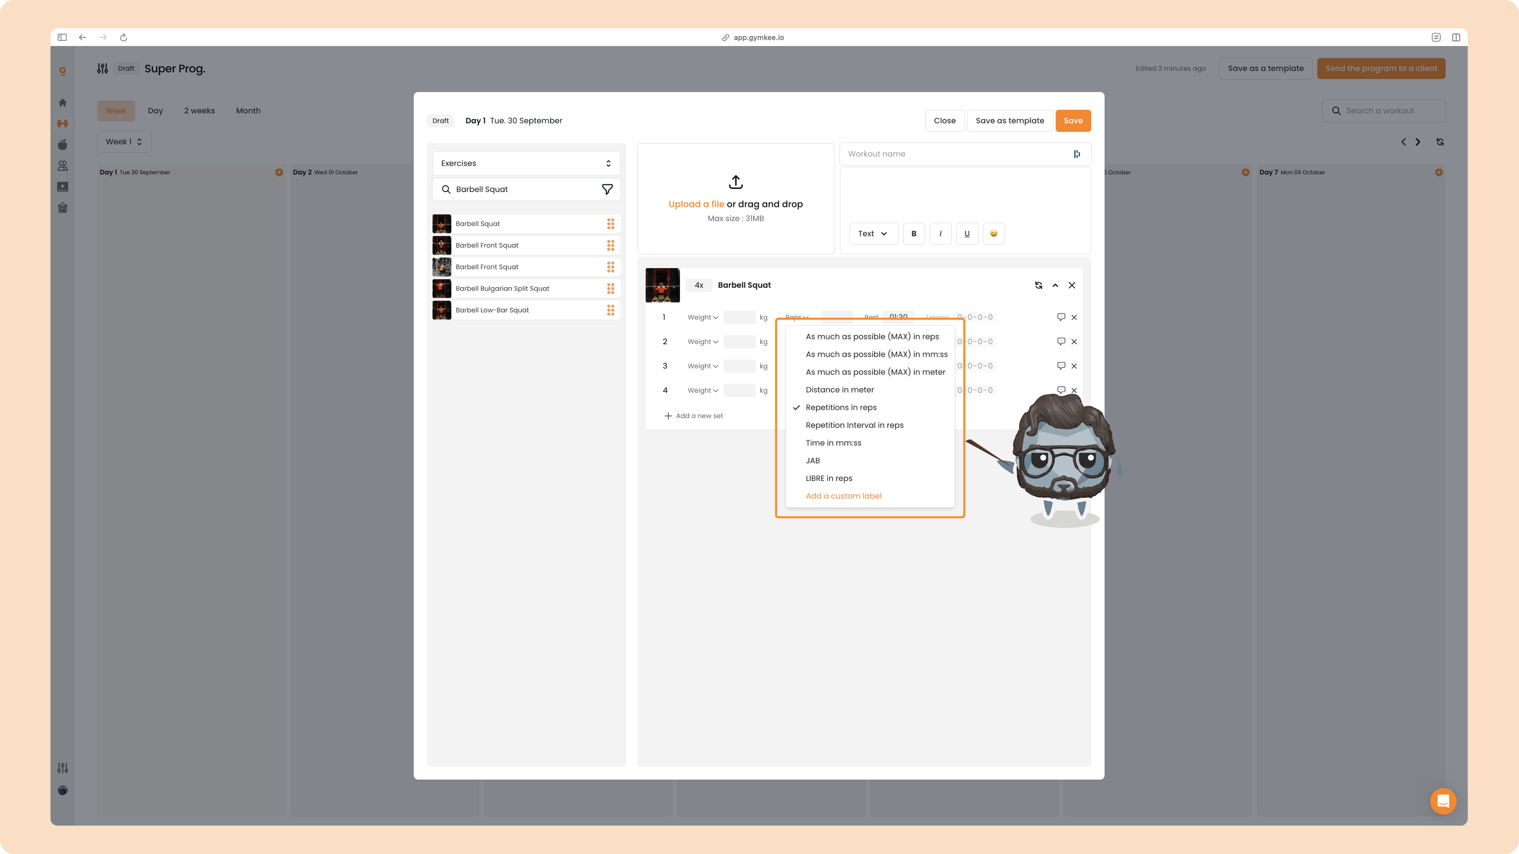Choose Time in mm:ss
Image resolution: width=1519 pixels, height=854 pixels.
coord(870,443)
